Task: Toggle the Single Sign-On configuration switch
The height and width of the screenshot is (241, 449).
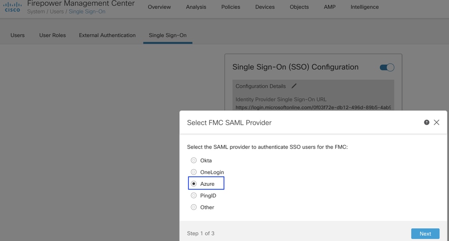Action: (x=387, y=67)
